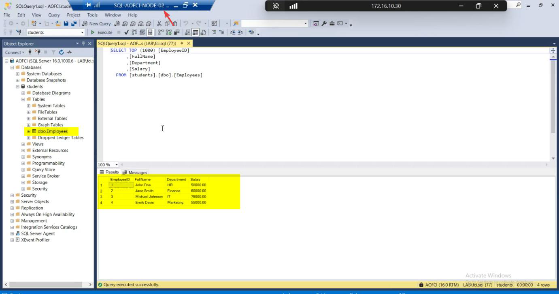Expand the System Databases node

18,74
